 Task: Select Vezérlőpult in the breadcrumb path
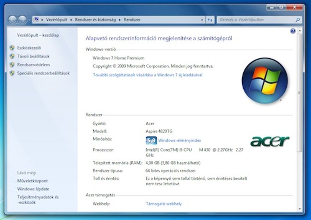56,20
